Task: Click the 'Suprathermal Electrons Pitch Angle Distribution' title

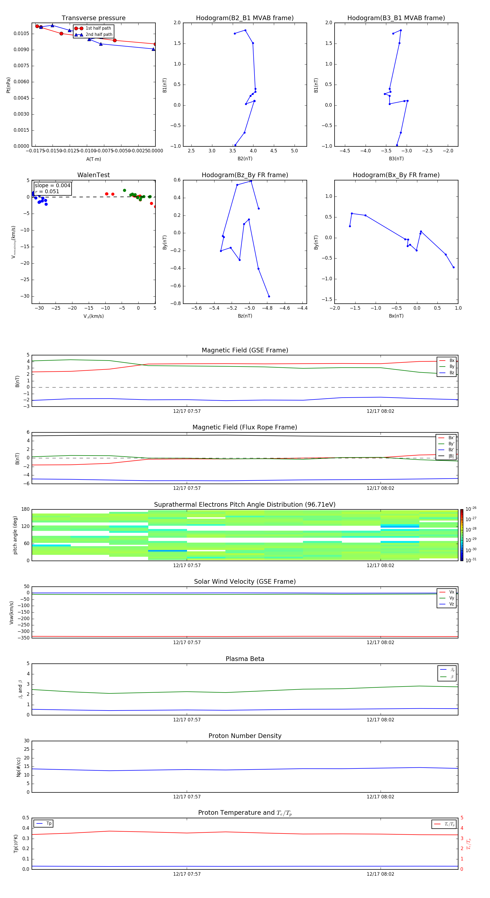Action: tap(245, 505)
